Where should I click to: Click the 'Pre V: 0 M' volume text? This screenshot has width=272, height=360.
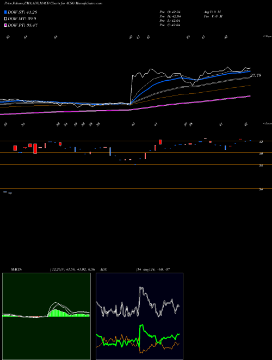coord(213,16)
